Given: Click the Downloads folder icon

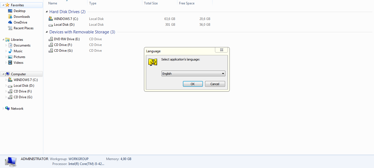Looking at the screenshot, I should [10, 17].
